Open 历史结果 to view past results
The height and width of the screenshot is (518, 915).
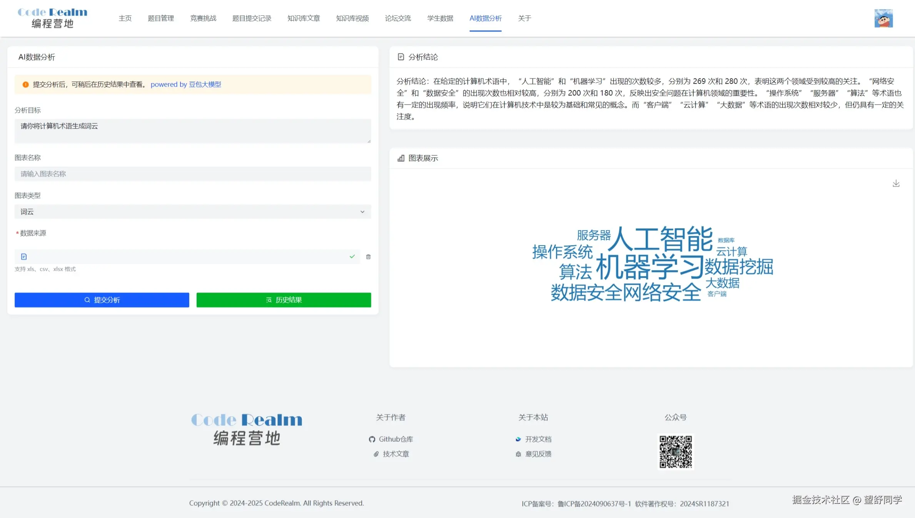point(284,300)
